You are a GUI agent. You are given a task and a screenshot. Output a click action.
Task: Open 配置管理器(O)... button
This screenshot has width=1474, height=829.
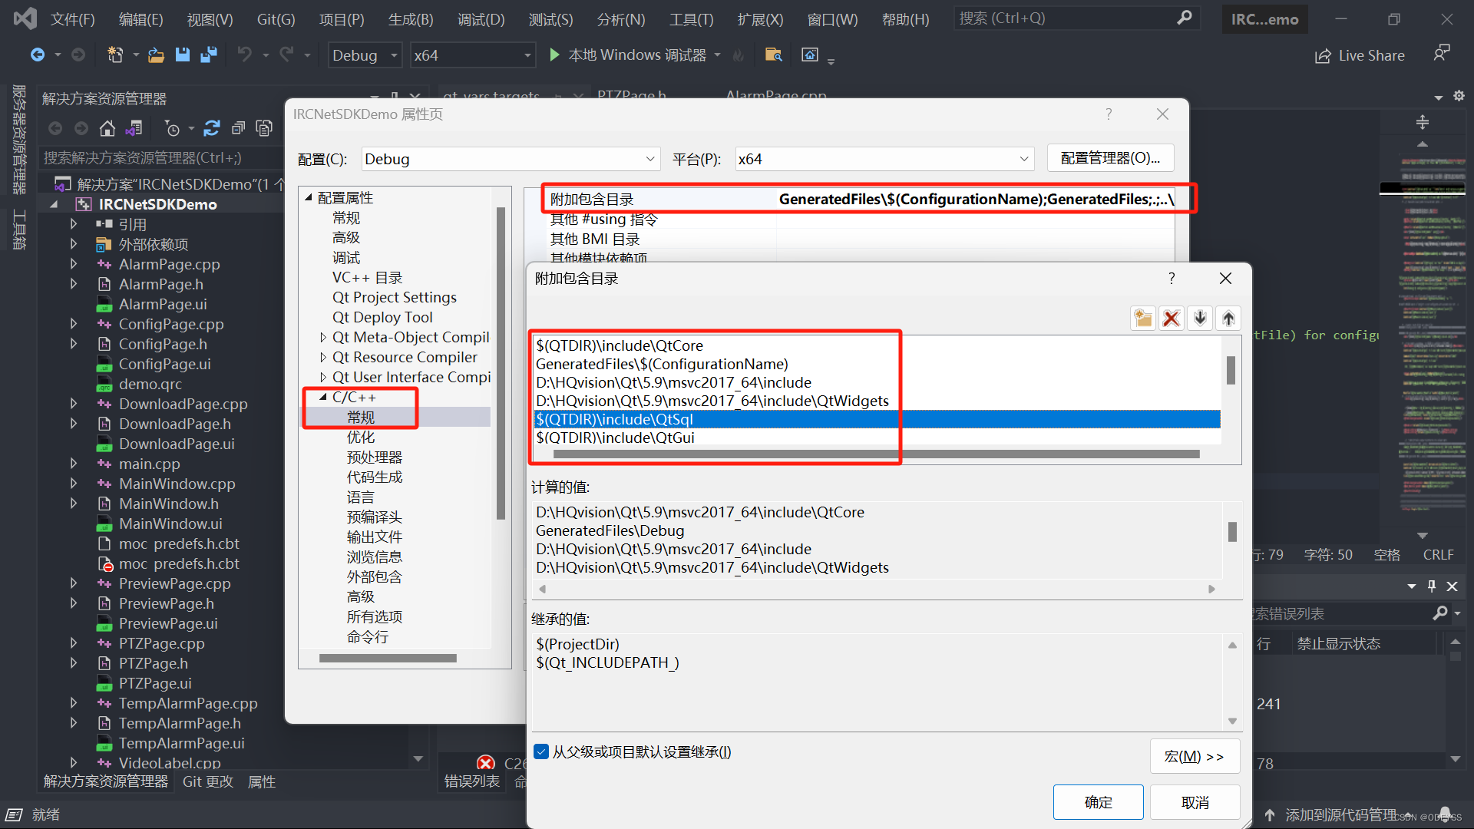1110,158
